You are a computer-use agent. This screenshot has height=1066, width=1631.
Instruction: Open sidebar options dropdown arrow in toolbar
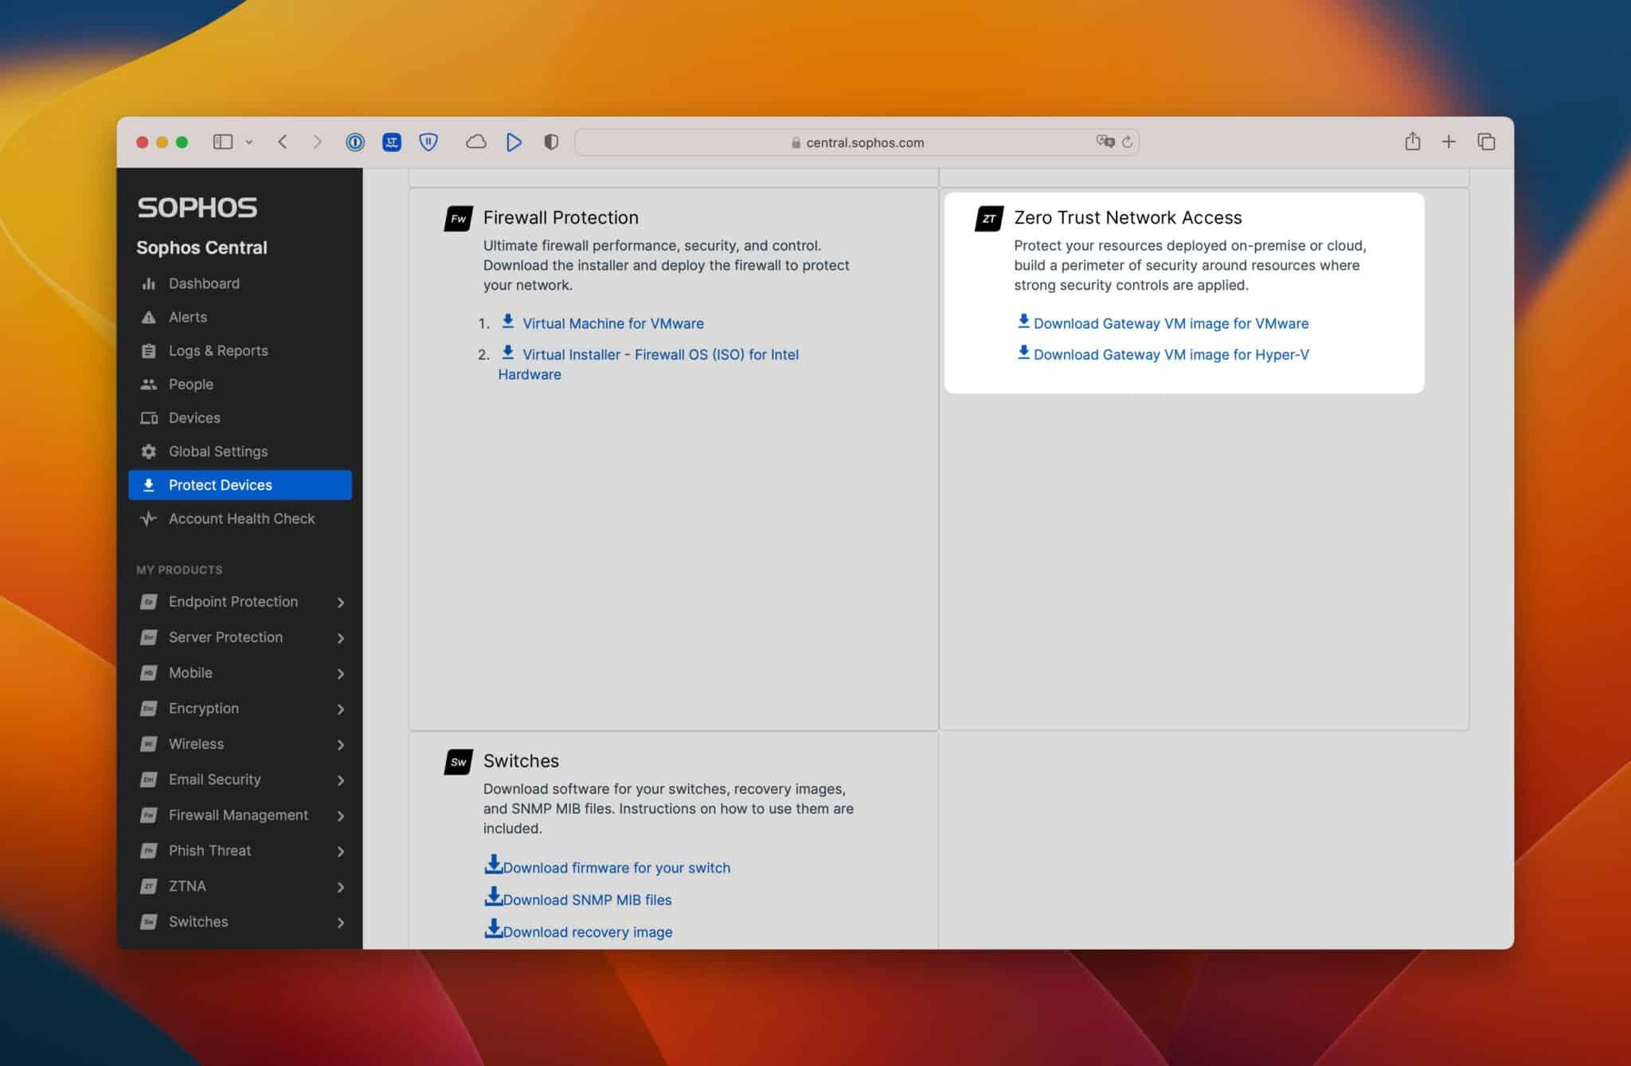click(249, 143)
